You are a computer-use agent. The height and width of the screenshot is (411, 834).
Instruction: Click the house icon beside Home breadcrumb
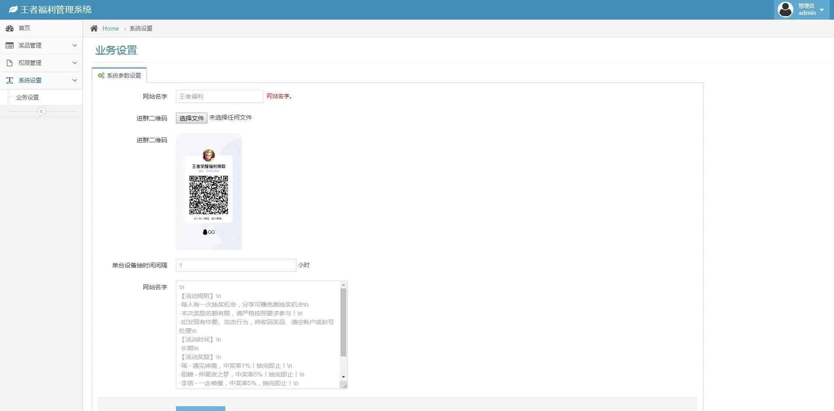(94, 28)
